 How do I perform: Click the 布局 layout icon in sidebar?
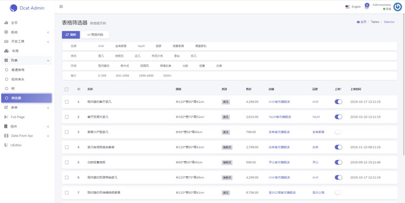pos(6,51)
